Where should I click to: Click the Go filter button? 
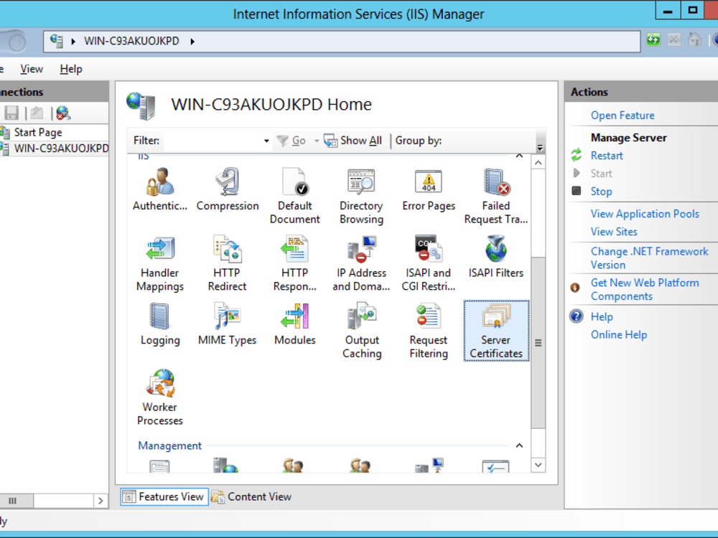tap(292, 141)
